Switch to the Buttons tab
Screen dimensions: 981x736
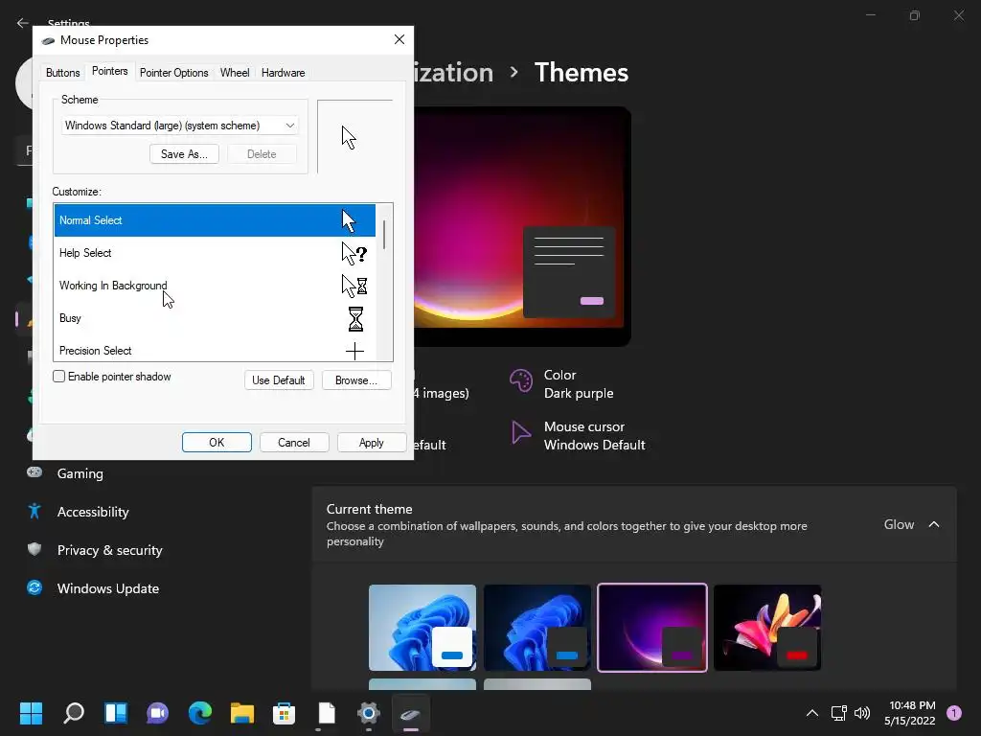click(x=62, y=73)
